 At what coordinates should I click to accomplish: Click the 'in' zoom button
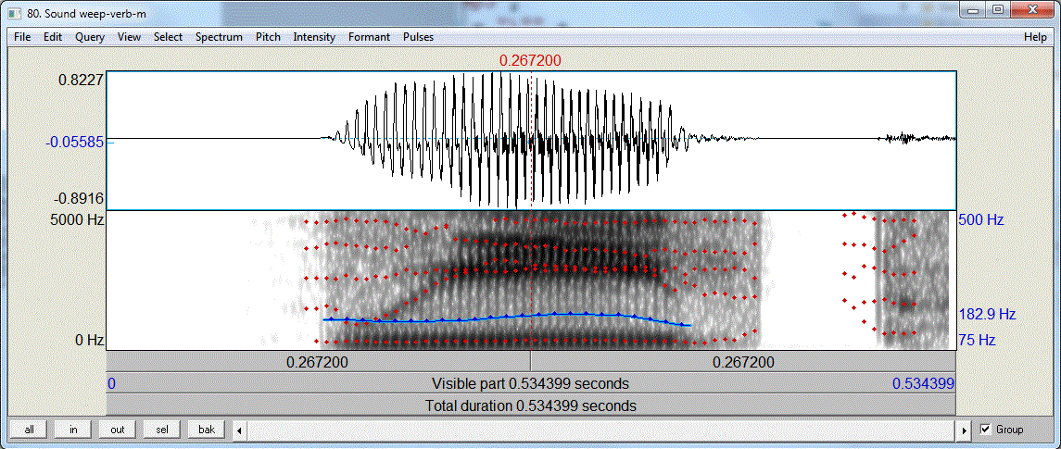pos(73,430)
